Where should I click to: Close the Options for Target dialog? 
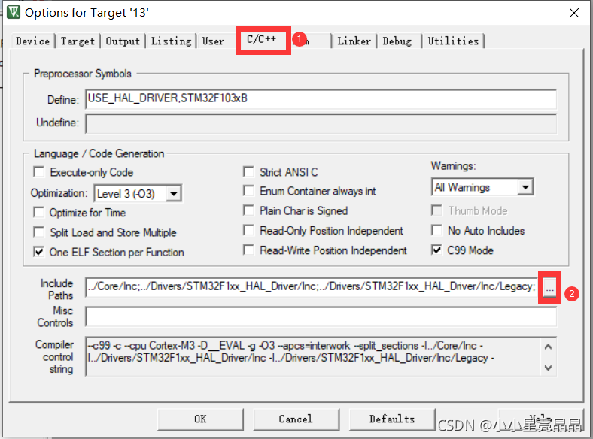point(573,13)
